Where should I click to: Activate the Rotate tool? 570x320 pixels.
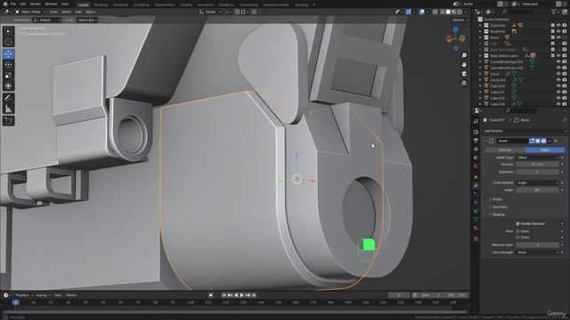pos(8,65)
